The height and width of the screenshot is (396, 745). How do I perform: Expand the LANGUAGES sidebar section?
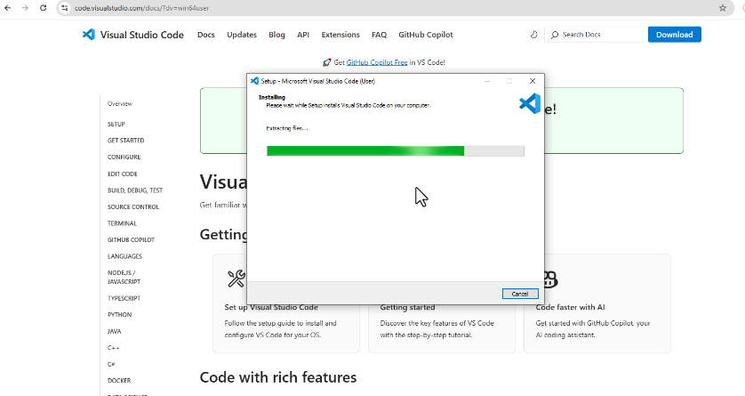click(x=124, y=256)
